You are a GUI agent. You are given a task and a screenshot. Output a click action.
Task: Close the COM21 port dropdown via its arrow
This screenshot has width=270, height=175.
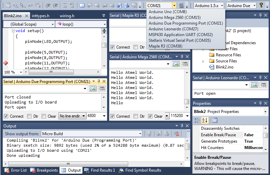click(x=174, y=5)
